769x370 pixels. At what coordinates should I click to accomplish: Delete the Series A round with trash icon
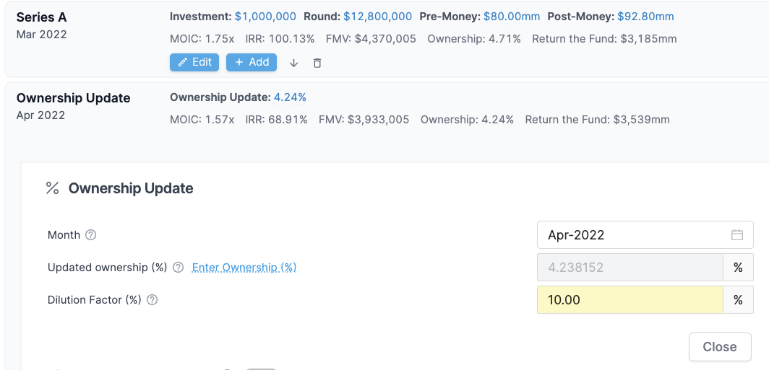317,63
